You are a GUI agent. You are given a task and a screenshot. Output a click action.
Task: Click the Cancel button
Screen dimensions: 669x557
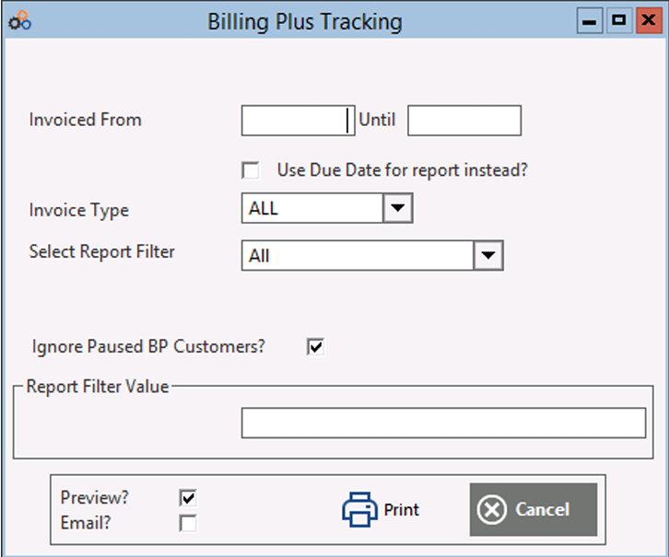tap(534, 509)
